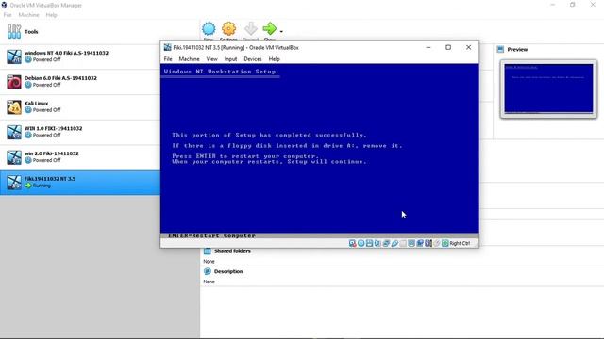Click the Description icon
Screen dimensions: 604x339
tap(208, 271)
